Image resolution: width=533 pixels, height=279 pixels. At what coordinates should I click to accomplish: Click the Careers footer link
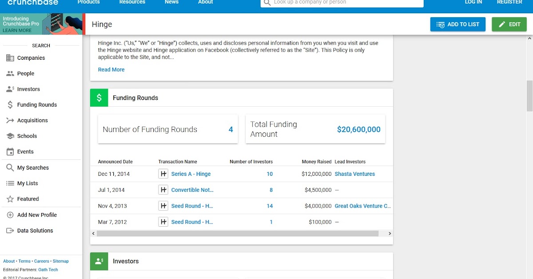(42, 261)
